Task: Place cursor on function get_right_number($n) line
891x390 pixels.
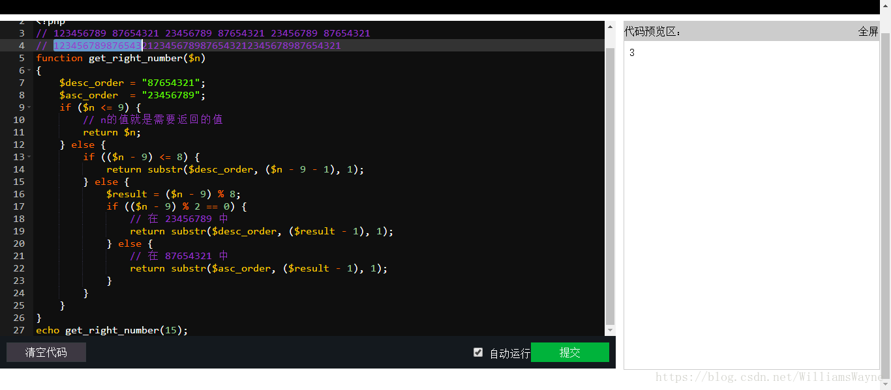Action: pos(121,58)
